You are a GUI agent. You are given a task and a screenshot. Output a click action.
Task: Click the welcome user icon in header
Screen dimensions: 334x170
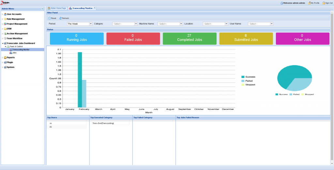[281, 3]
